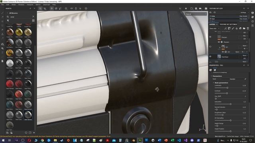Click the add mask icon in Layers toolbar
Viewport: 255px width, 143px height.
(229, 28)
